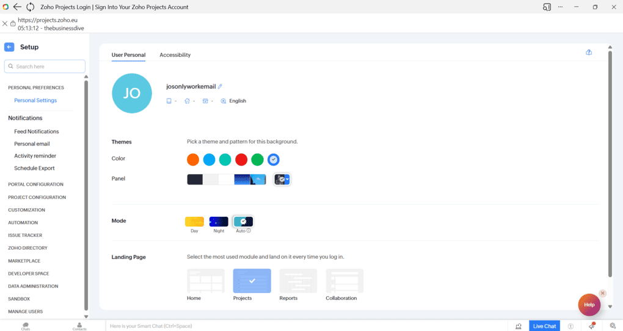Screen dimensions: 623x331
Task: Open Activity reminder settings
Action: pyautogui.click(x=35, y=156)
